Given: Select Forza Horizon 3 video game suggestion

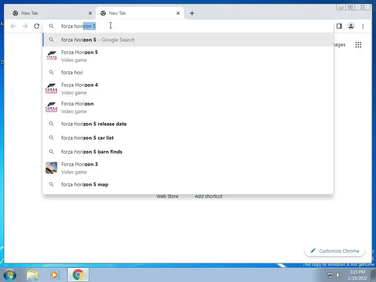Looking at the screenshot, I should click(188, 168).
